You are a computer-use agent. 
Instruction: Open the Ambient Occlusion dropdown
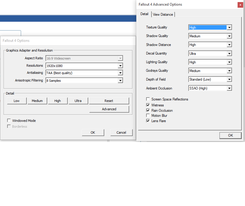click(x=210, y=88)
